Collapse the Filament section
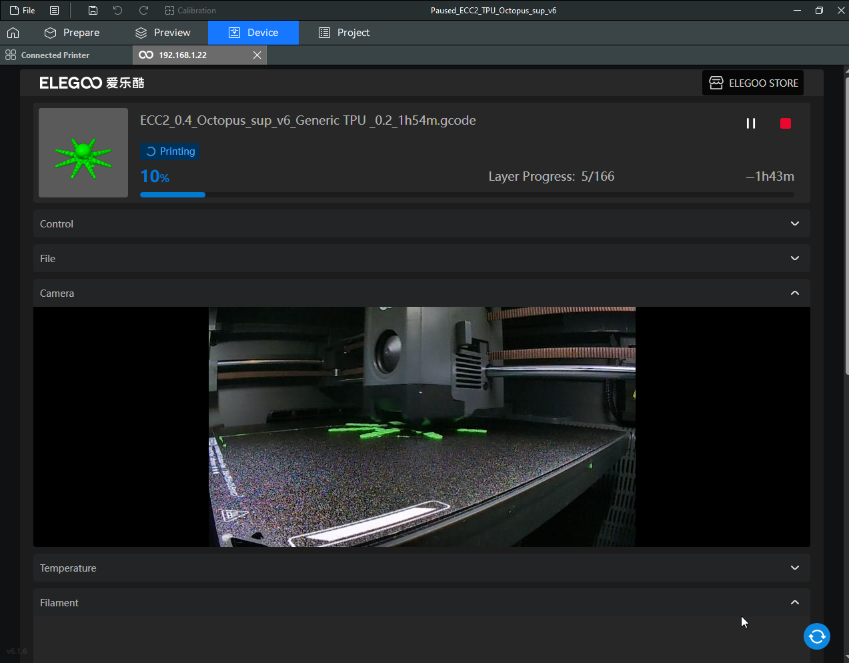Viewport: 849px width, 663px height. tap(794, 603)
